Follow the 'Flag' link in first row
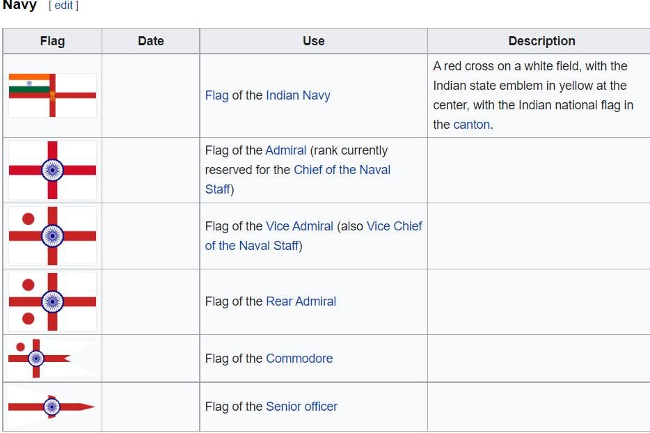Viewport: 650px width, 433px height. [216, 95]
